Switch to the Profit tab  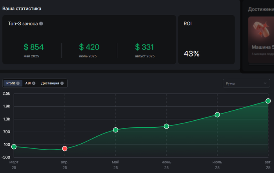[11, 83]
